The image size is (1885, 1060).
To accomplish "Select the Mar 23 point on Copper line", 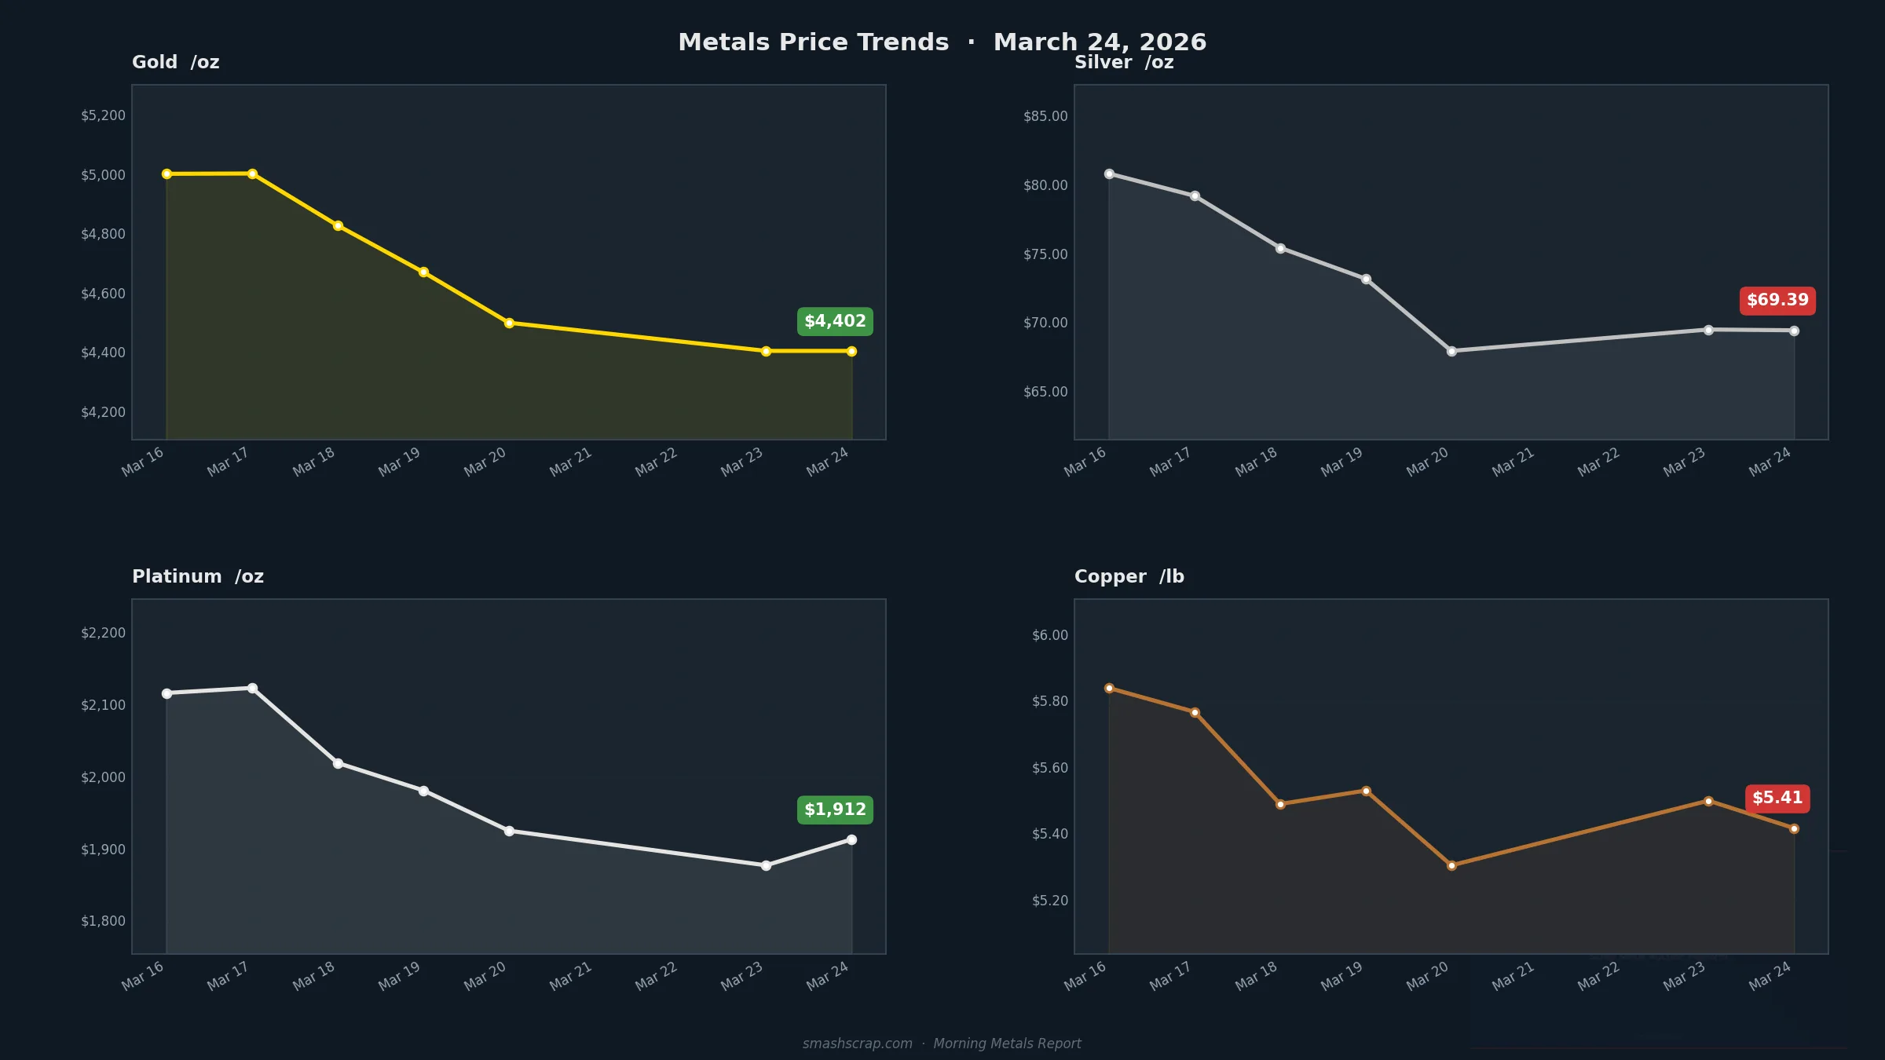I will 1708,801.
